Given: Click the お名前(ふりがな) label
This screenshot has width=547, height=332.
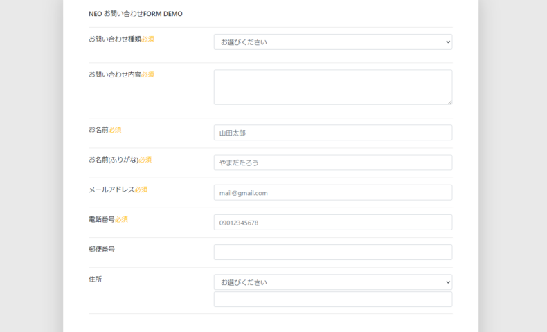Looking at the screenshot, I should (x=114, y=160).
